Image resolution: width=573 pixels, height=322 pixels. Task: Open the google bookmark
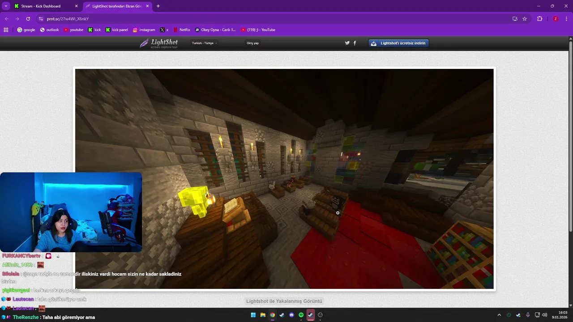tap(26, 30)
